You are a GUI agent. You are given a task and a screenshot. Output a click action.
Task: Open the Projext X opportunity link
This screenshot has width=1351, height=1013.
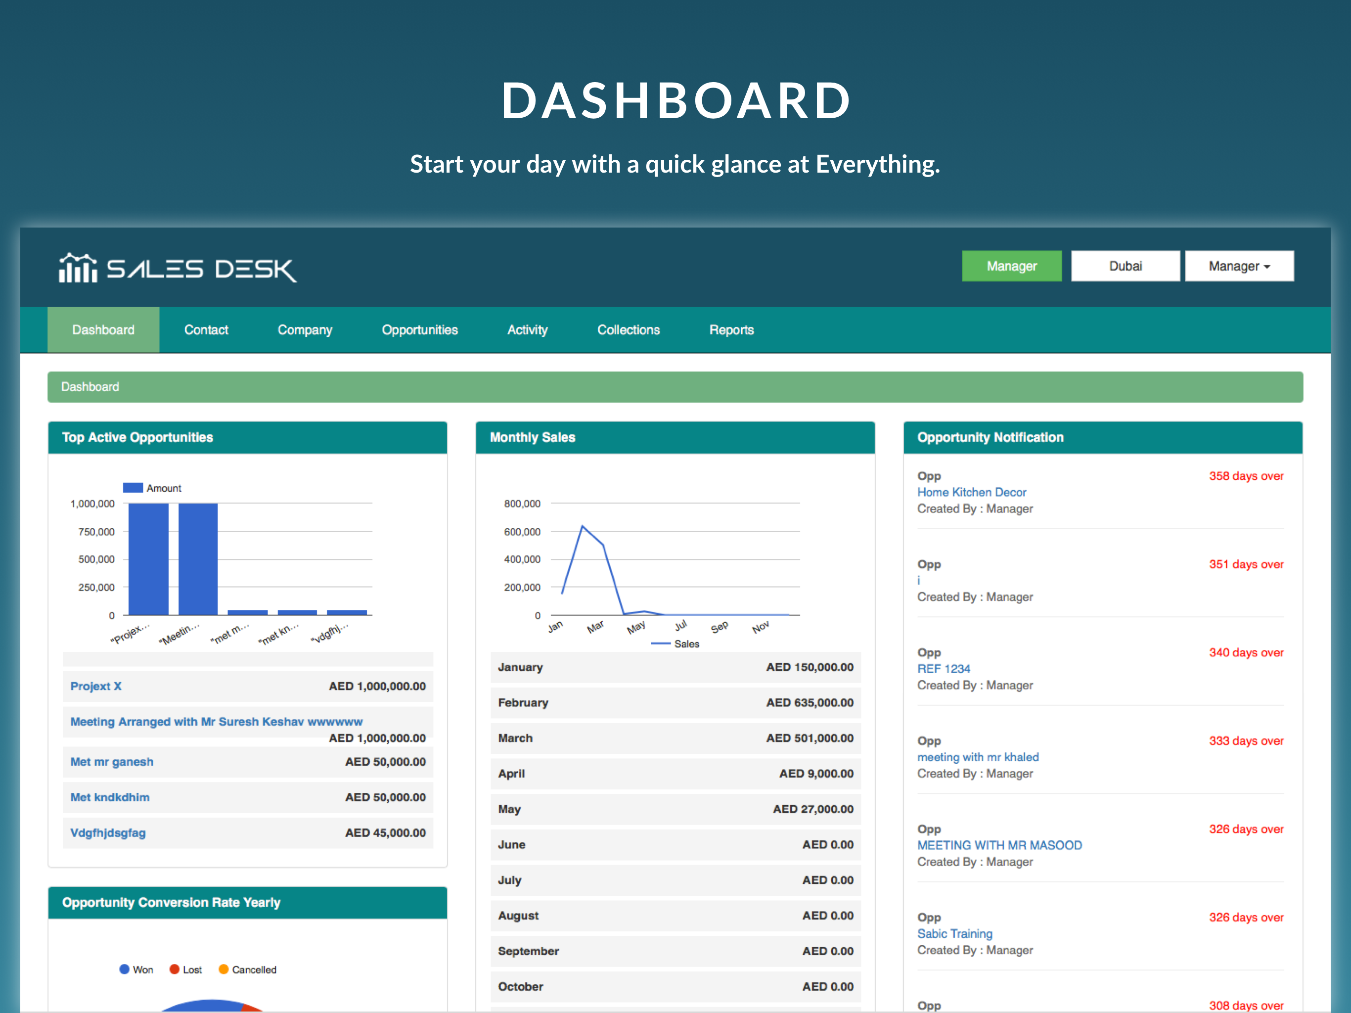point(96,686)
